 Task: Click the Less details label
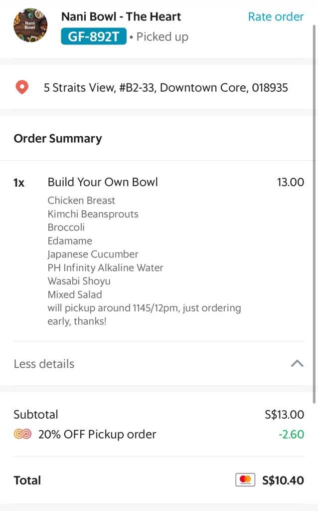point(44,364)
